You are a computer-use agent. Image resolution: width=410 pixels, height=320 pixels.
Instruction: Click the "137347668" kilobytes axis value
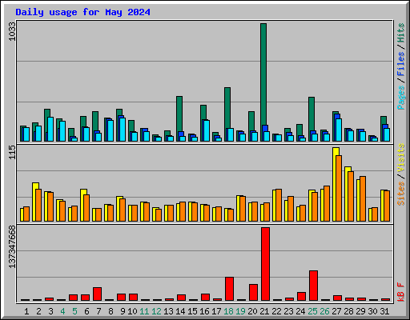tap(12, 247)
